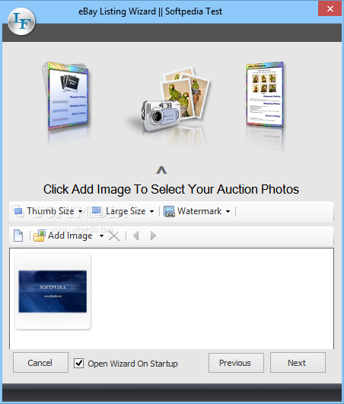Click the Click Add Image To Select heading
Viewport: 344px width, 404px height.
pyautogui.click(x=171, y=189)
